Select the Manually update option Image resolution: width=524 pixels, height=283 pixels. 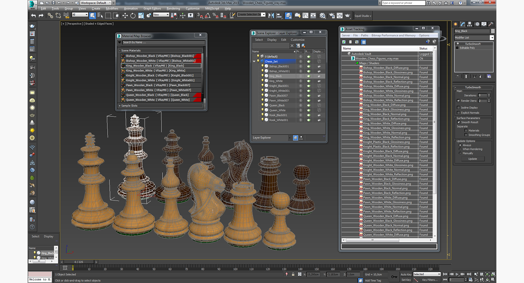coord(460,153)
